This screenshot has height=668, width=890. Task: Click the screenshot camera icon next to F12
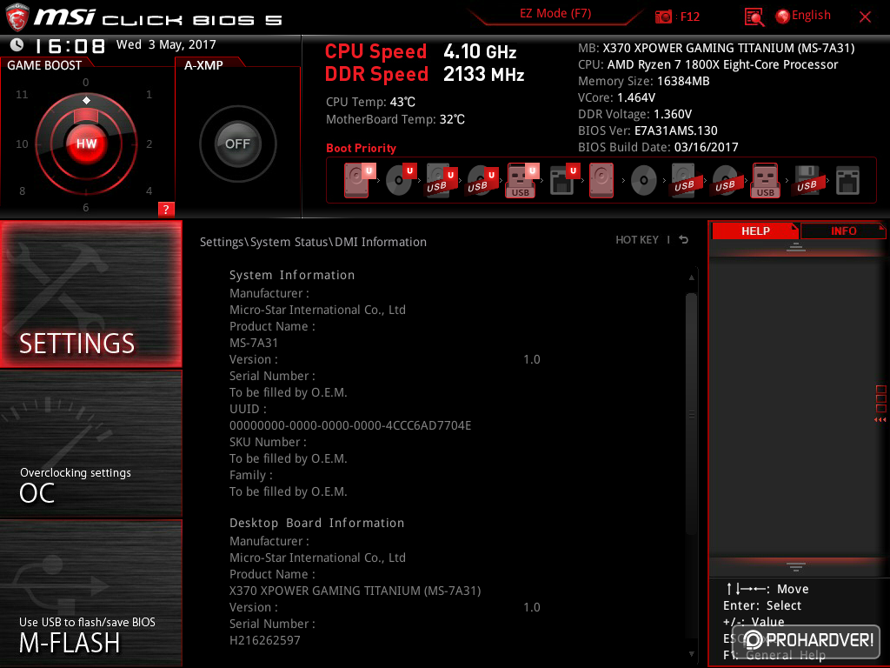pyautogui.click(x=663, y=17)
